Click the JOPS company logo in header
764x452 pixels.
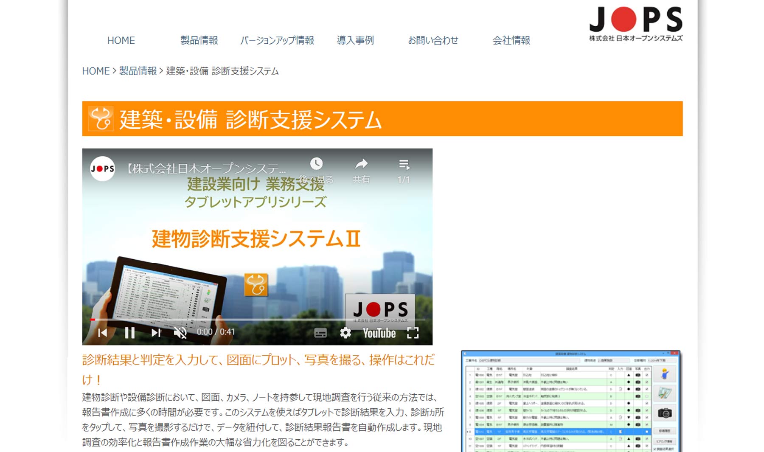pyautogui.click(x=636, y=24)
